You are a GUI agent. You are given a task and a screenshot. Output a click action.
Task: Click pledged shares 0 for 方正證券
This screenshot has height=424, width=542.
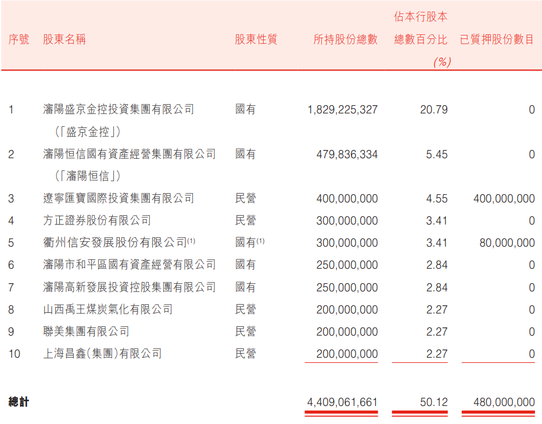[x=532, y=221]
